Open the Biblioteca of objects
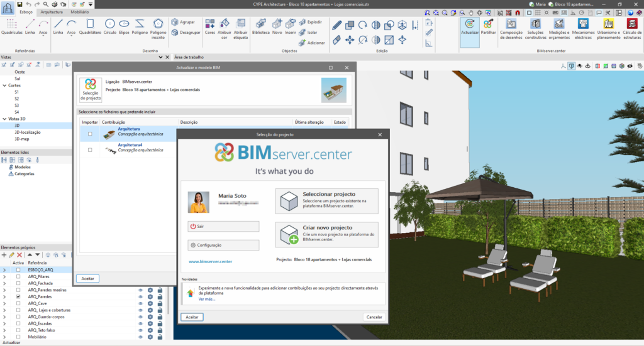 [x=261, y=26]
